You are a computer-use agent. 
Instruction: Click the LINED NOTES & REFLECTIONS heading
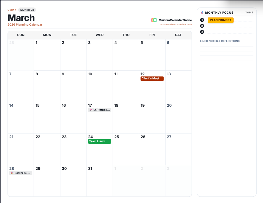(220, 41)
